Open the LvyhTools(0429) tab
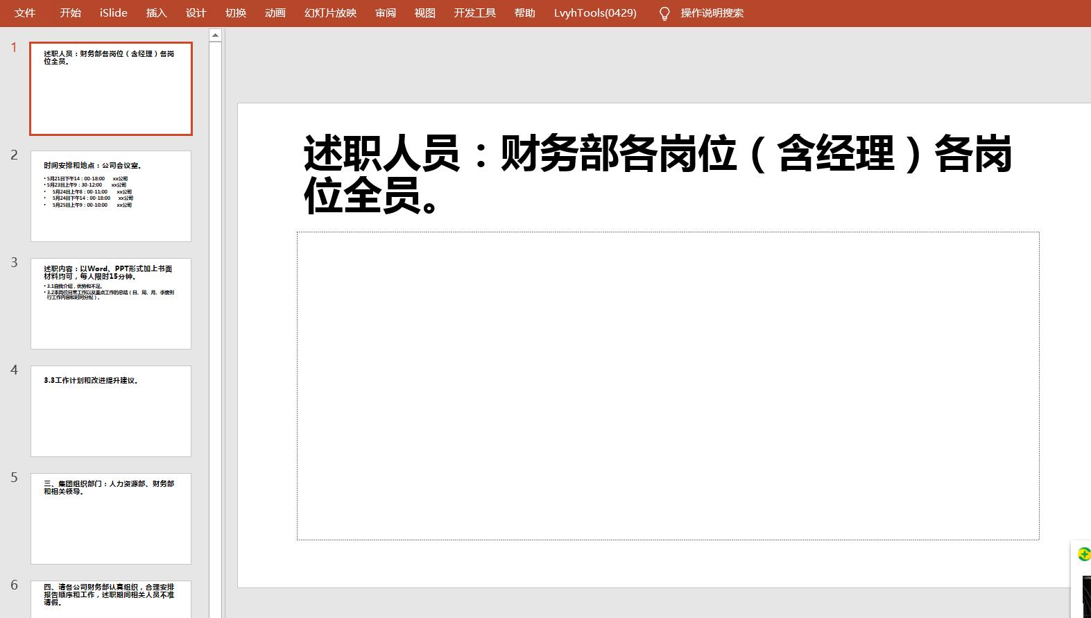This screenshot has height=618, width=1091. [x=595, y=13]
